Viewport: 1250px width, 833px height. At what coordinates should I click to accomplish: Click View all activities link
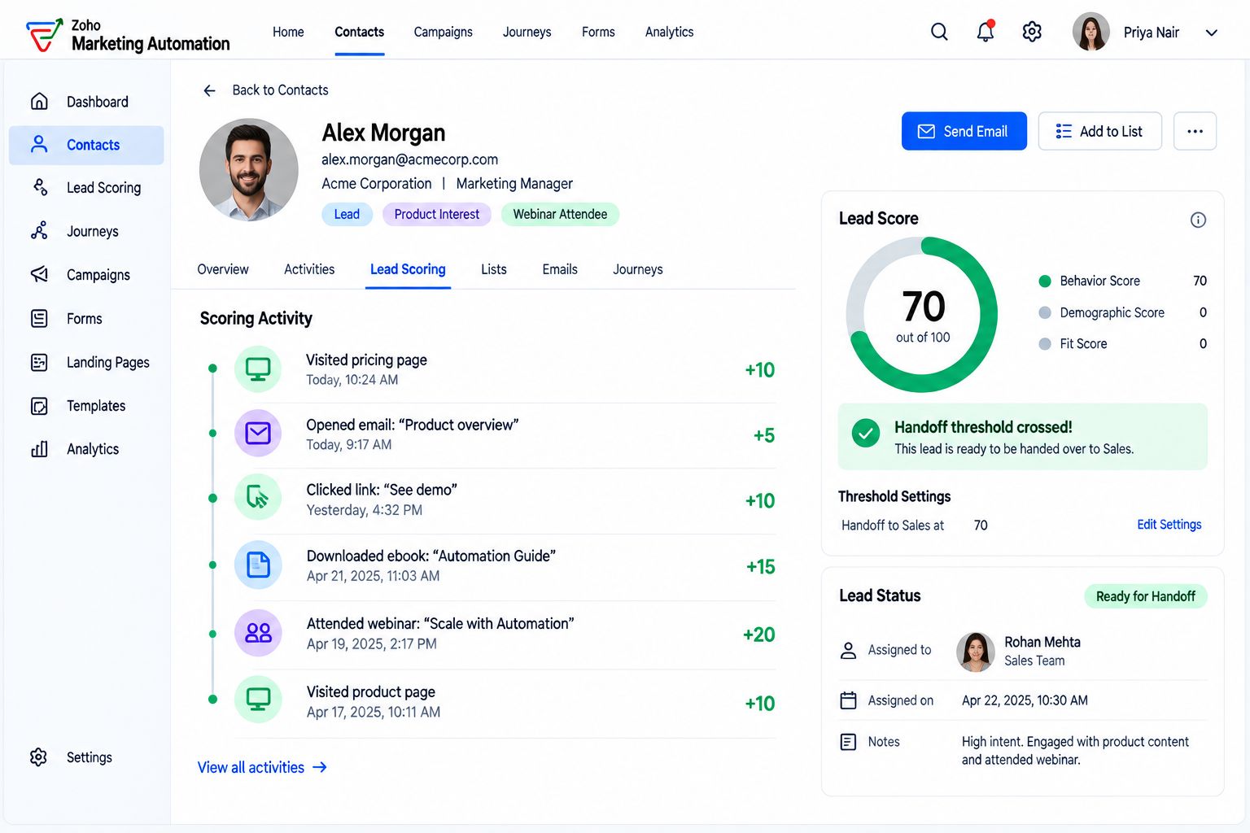[262, 767]
